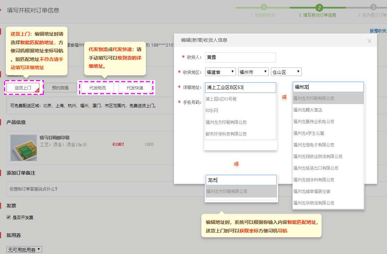
Task: Close the edit recipient info dialog
Action: (x=369, y=41)
